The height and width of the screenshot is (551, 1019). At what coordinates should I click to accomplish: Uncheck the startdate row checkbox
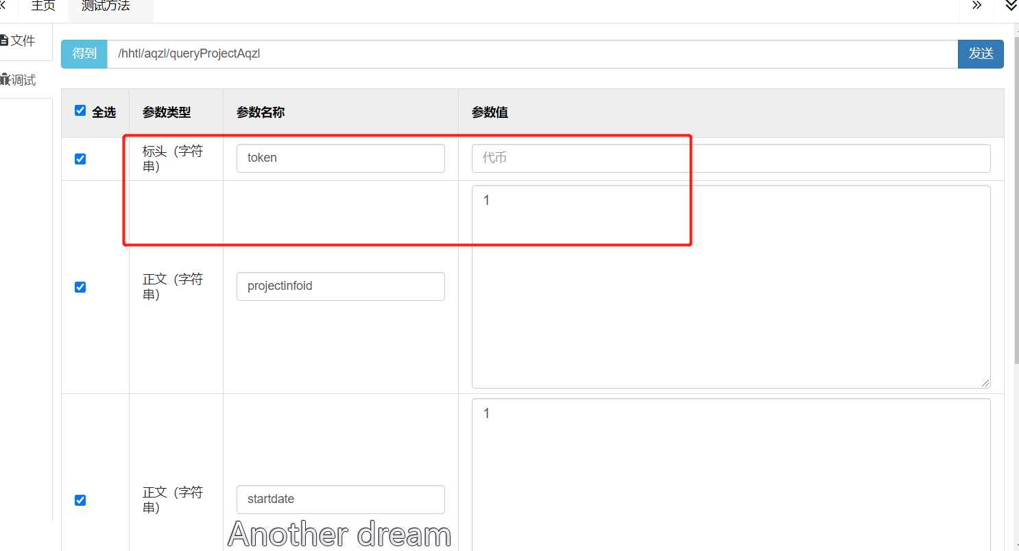(80, 500)
